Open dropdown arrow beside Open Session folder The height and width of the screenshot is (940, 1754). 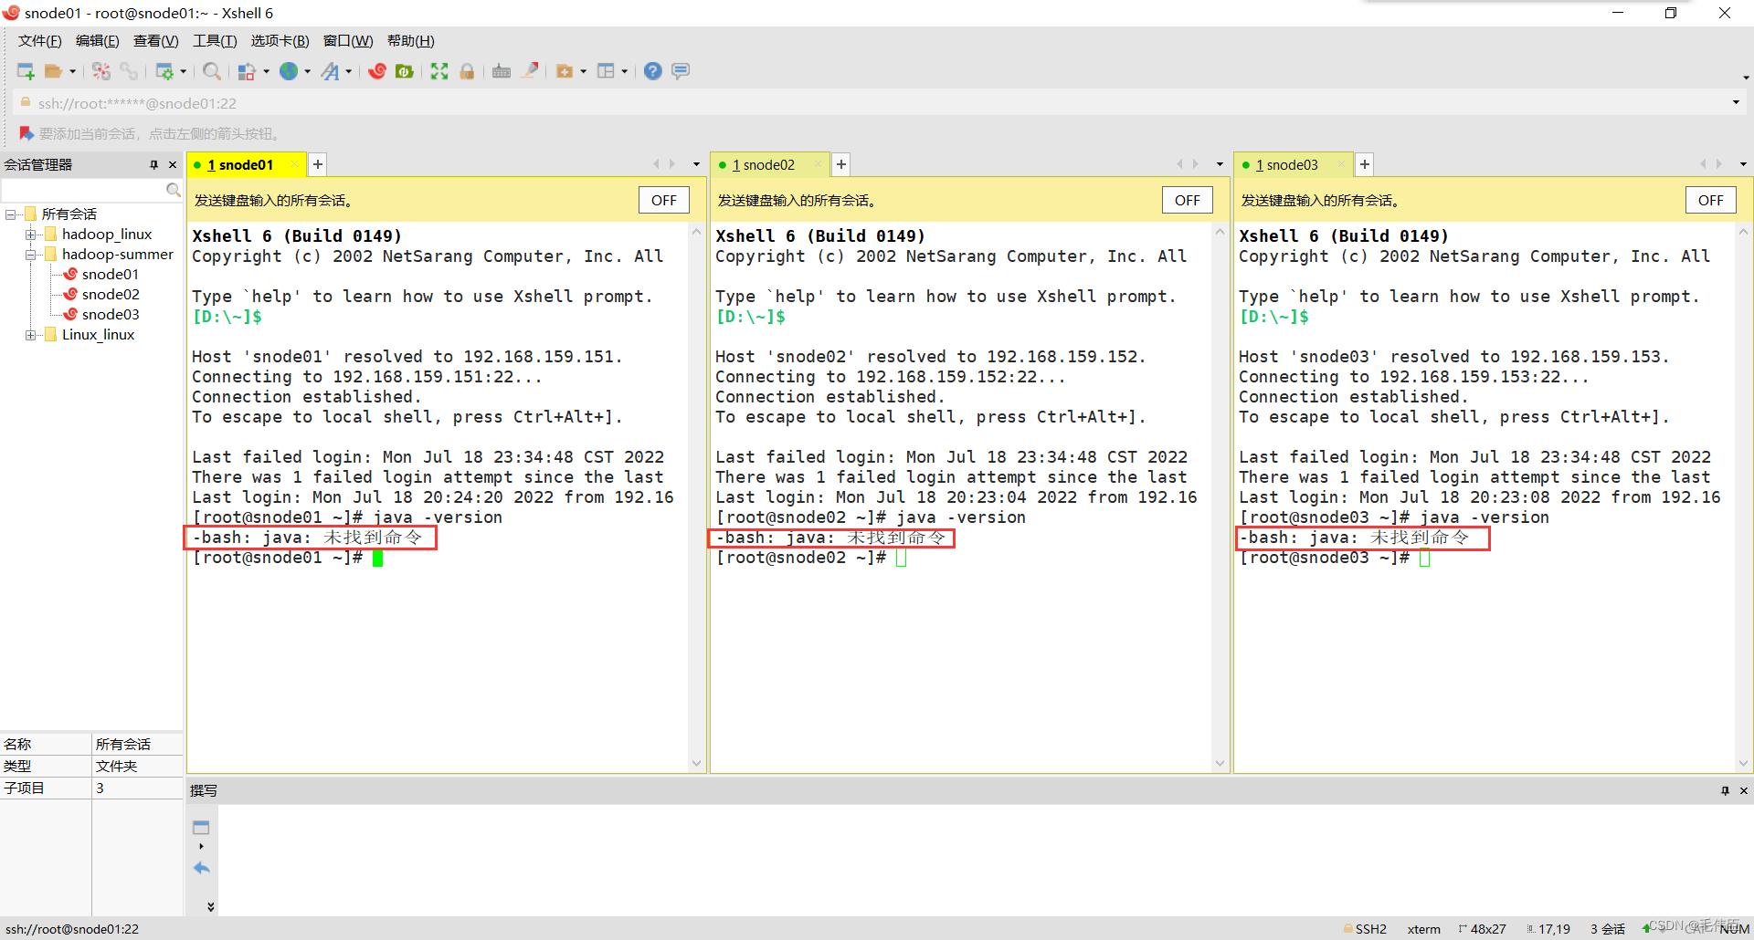(72, 71)
